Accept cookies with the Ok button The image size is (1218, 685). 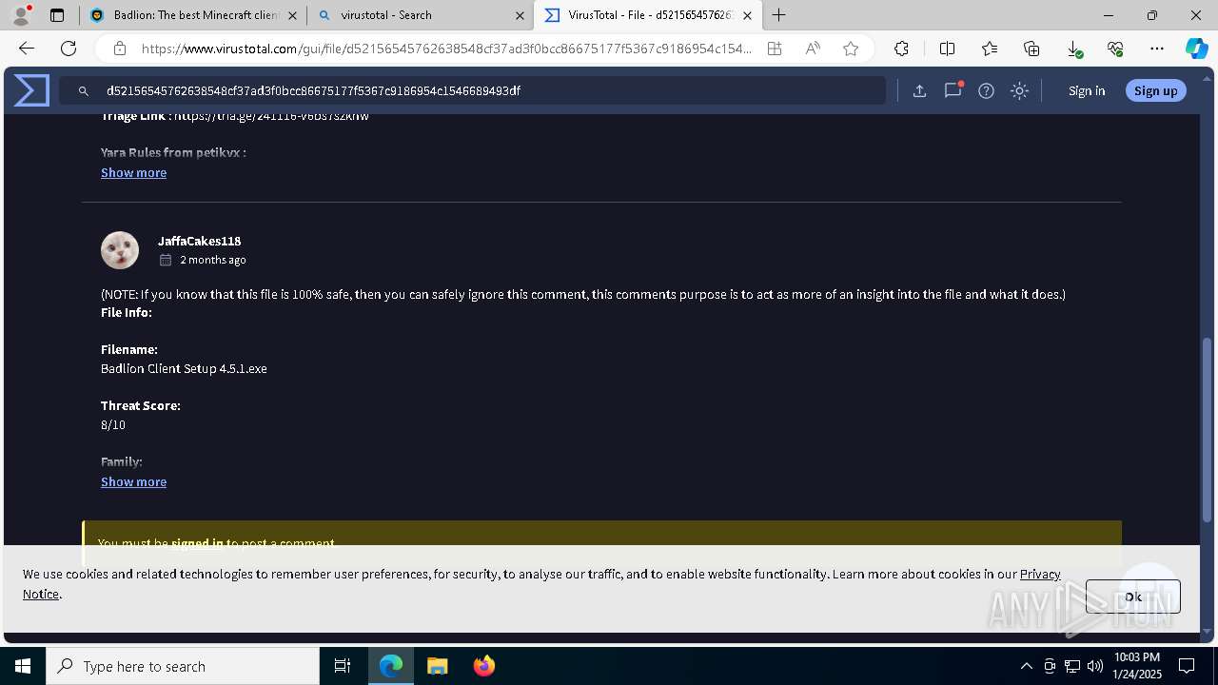(1132, 597)
